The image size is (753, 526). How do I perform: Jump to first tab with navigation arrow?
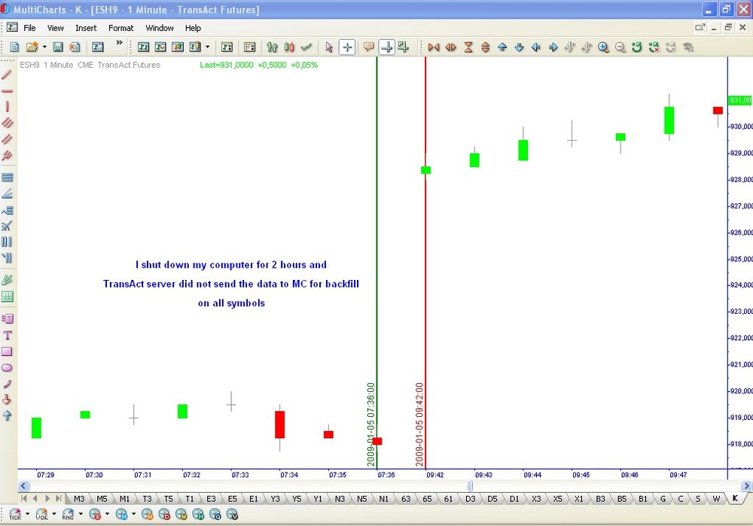[23, 499]
